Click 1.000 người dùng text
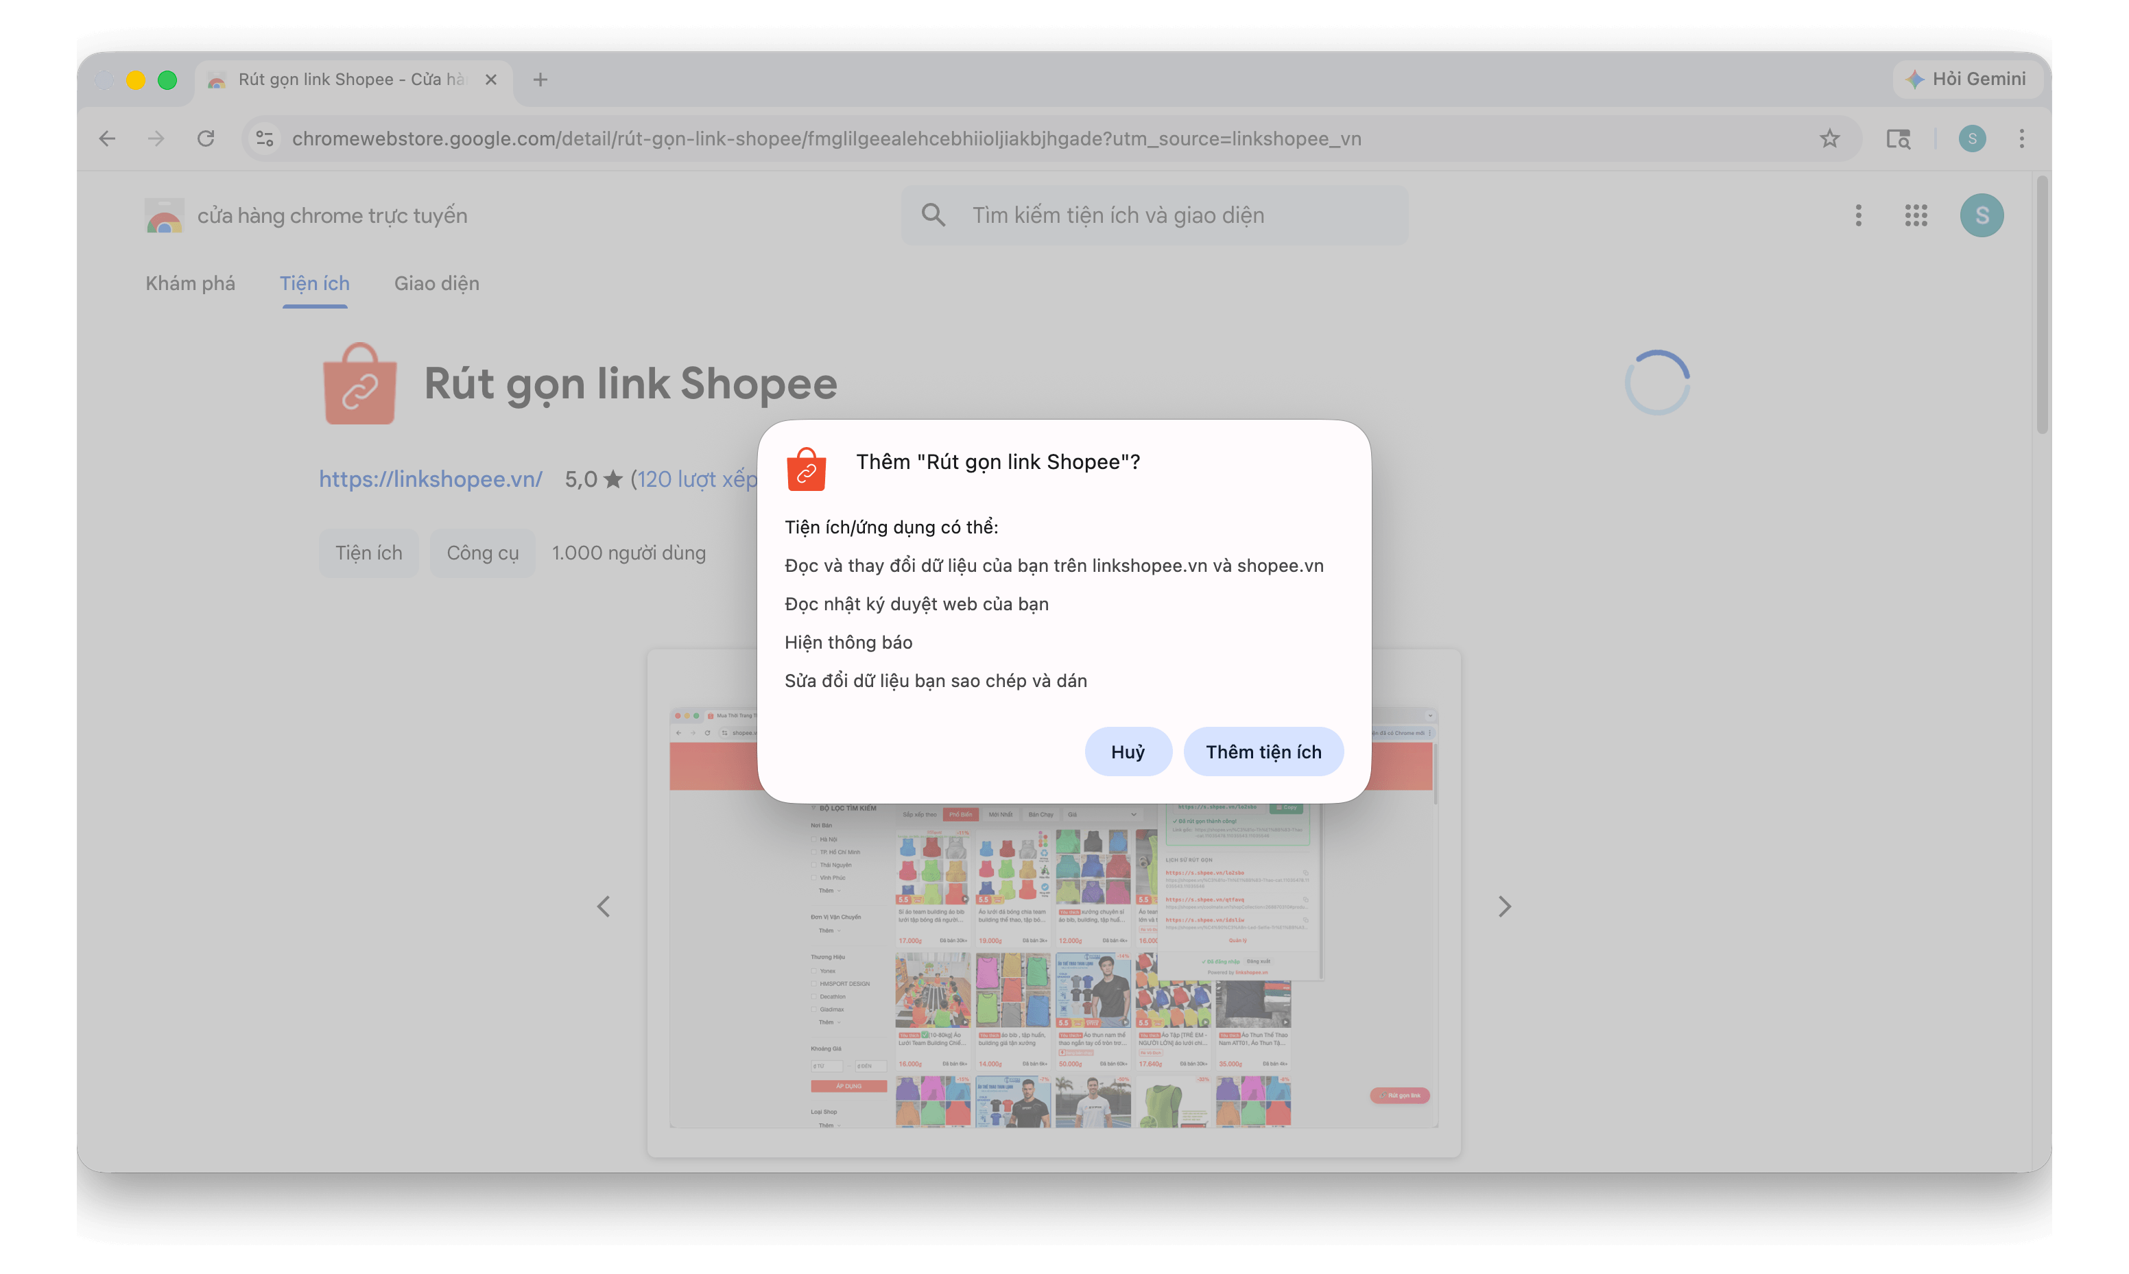The width and height of the screenshot is (2129, 1274). click(628, 553)
